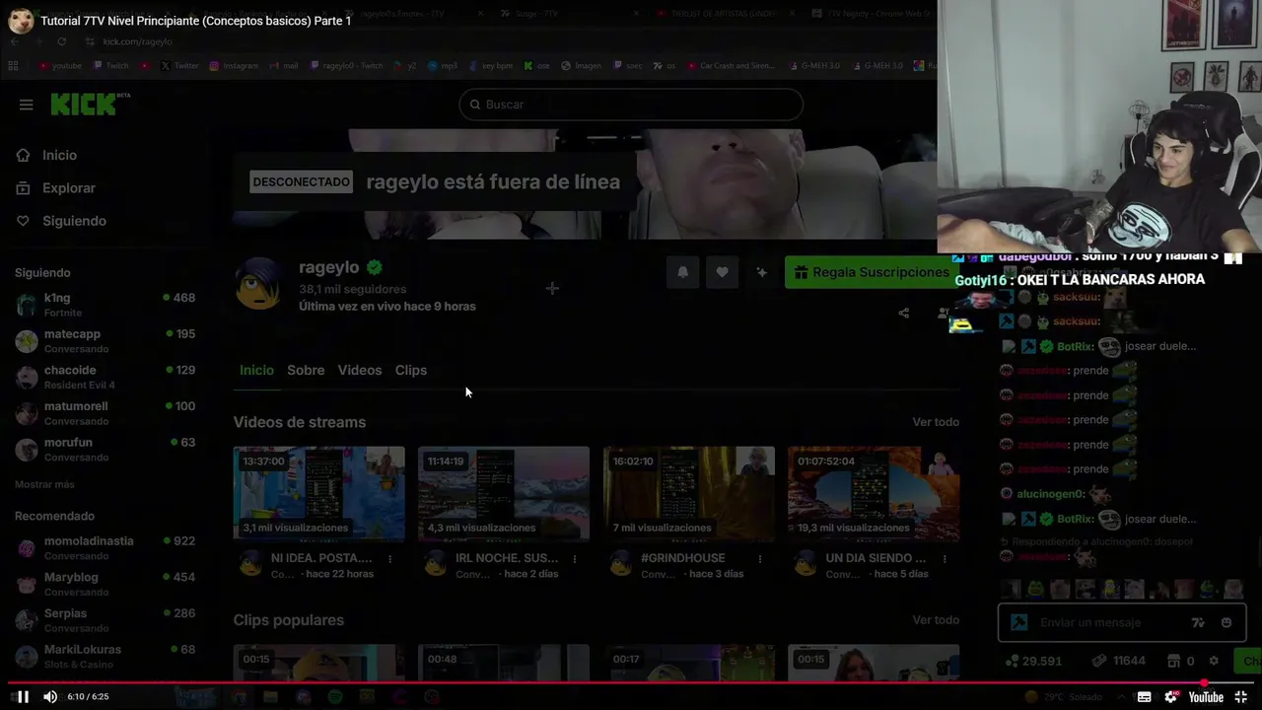This screenshot has height=710, width=1262.
Task: Click Ver todo for Videos de streams
Action: click(x=936, y=422)
